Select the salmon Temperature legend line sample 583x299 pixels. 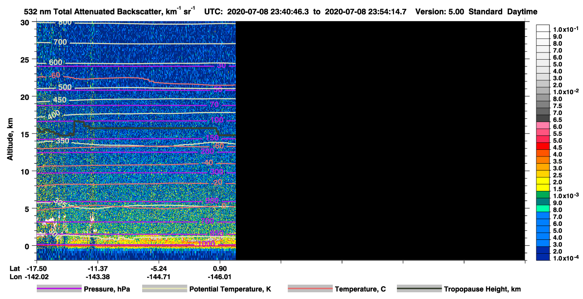310,289
